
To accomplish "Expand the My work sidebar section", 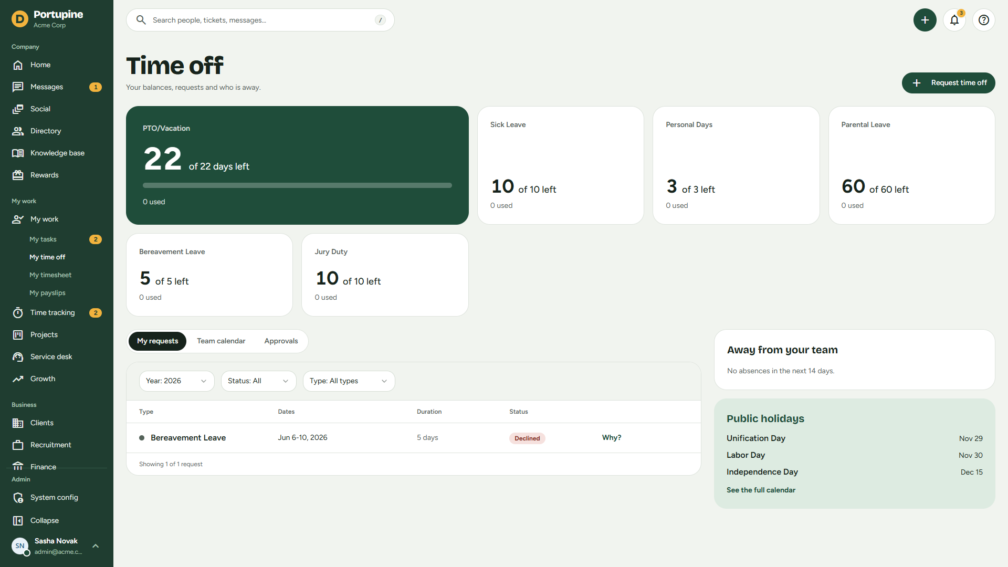I will point(57,219).
